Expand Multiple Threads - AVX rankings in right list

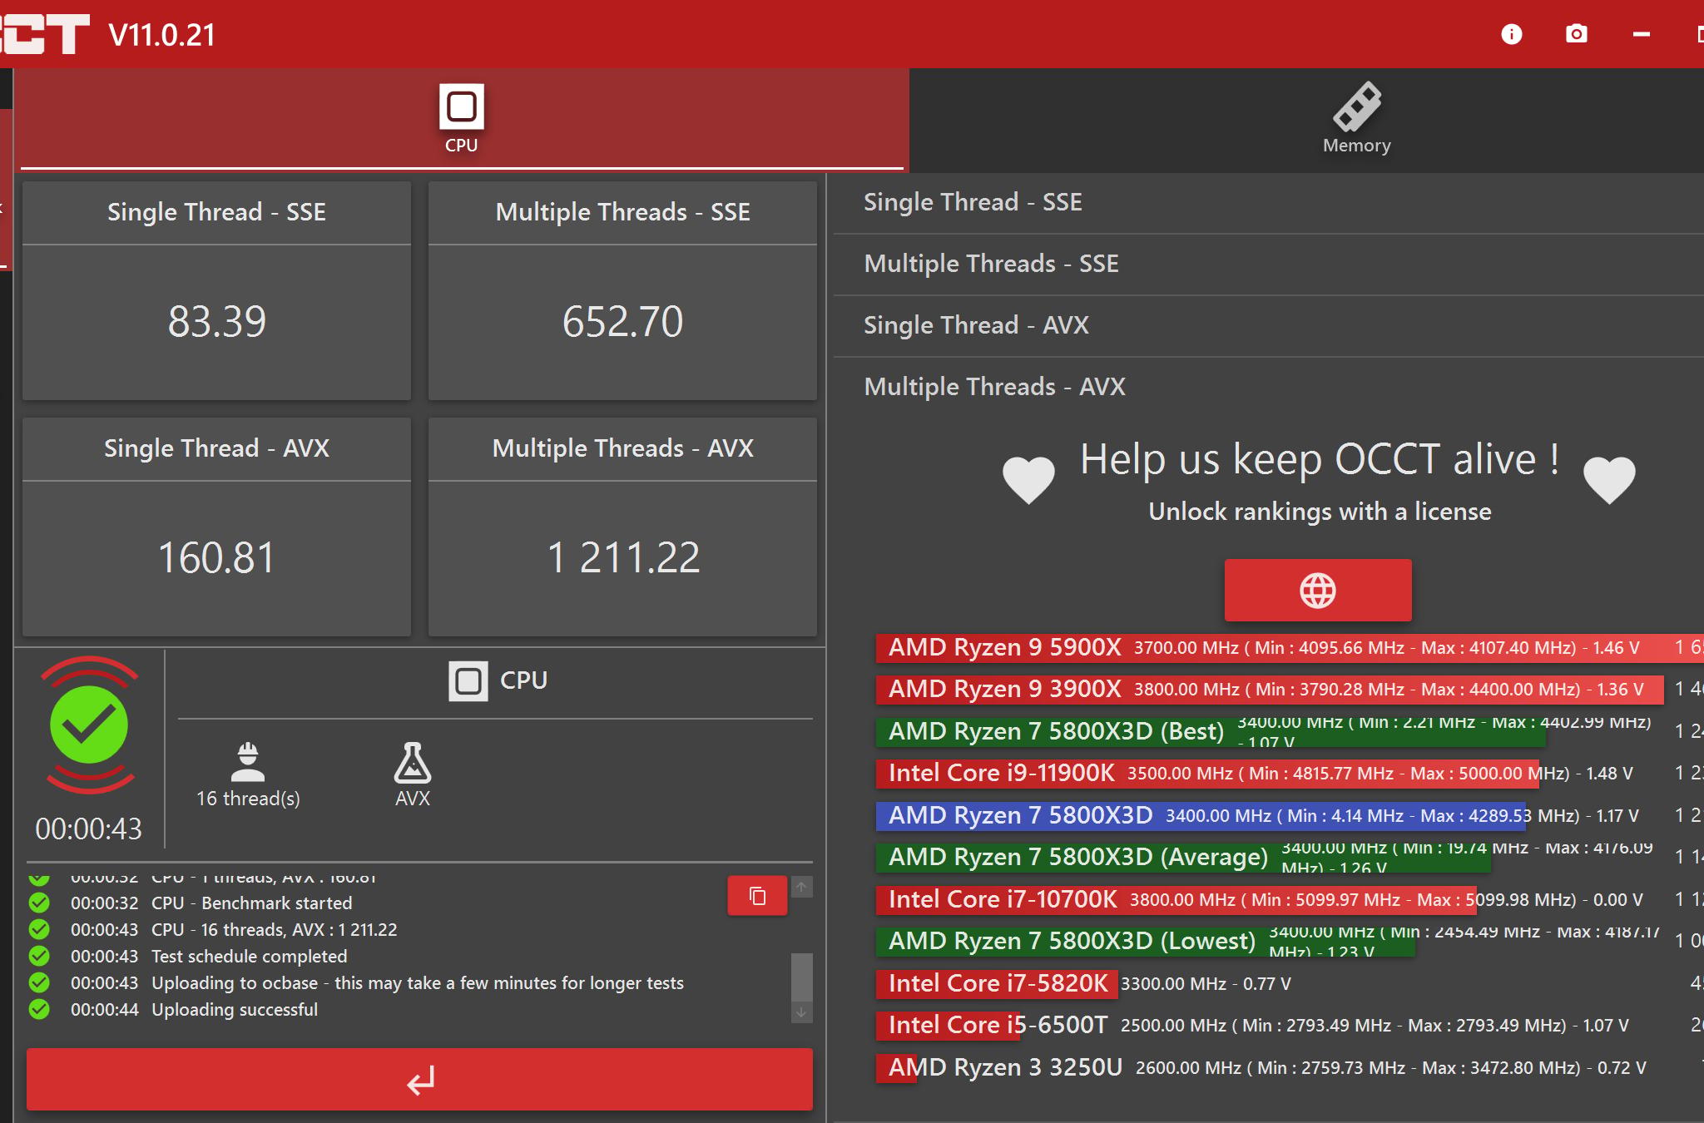(1269, 387)
